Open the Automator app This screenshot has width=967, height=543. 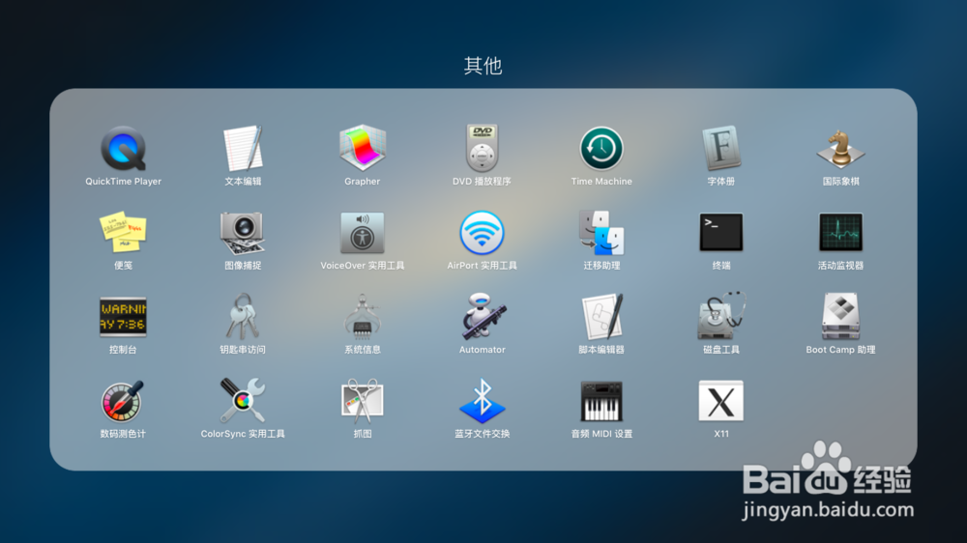click(482, 317)
